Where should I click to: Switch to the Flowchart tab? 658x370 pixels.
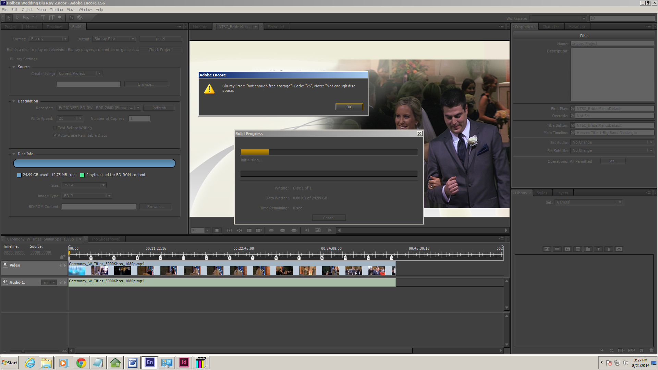276,27
